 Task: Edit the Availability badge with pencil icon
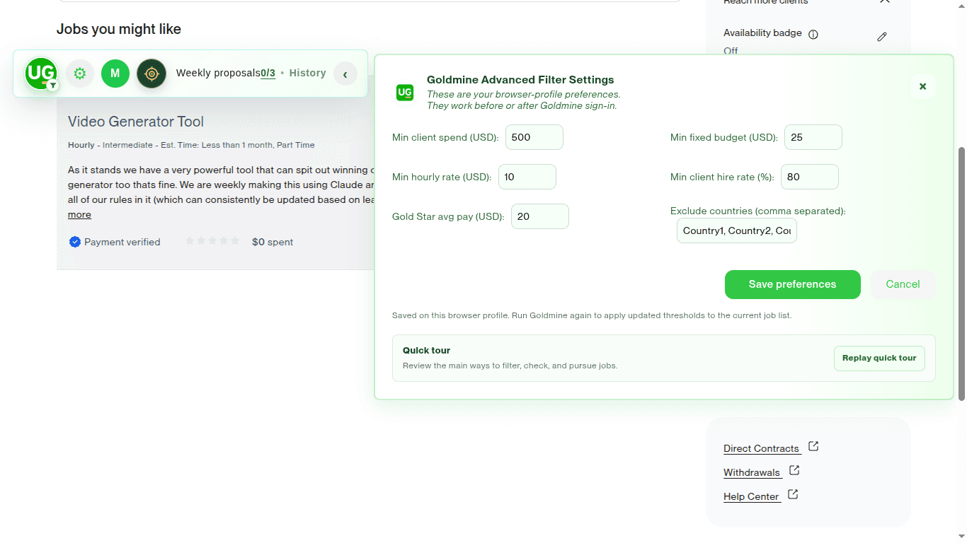(x=882, y=37)
